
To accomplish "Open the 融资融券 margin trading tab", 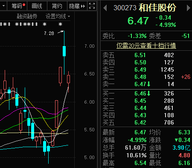I will point(27,17).
